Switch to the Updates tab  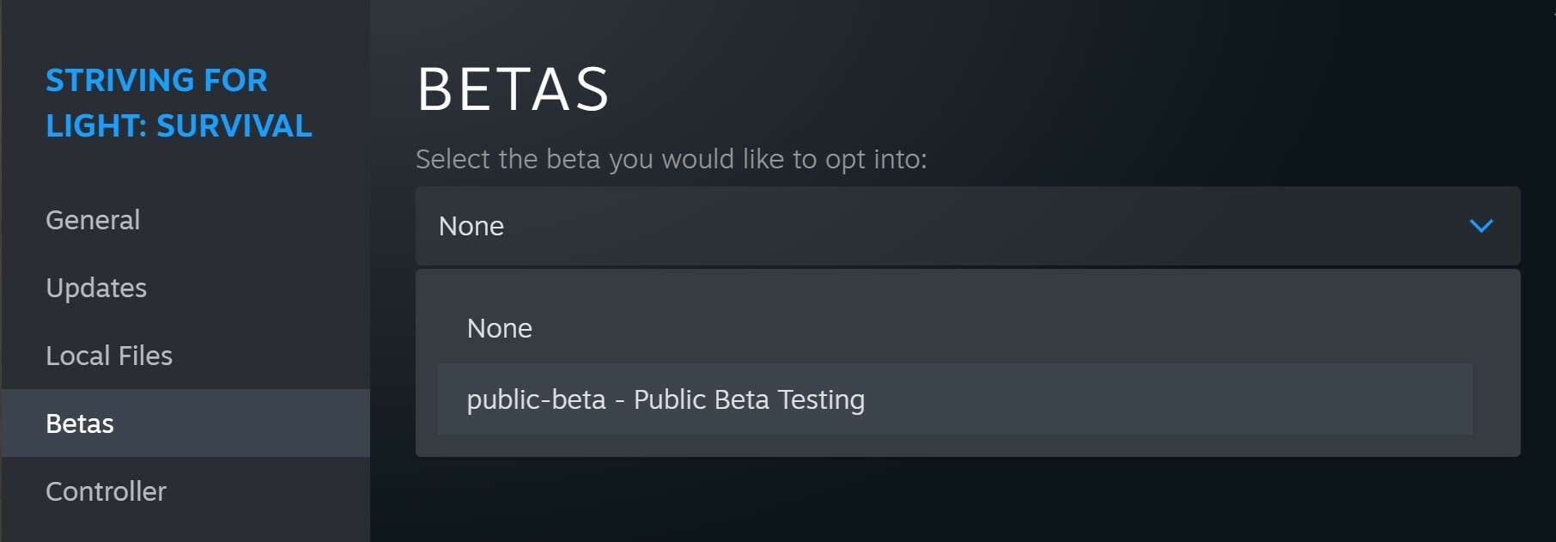tap(96, 288)
